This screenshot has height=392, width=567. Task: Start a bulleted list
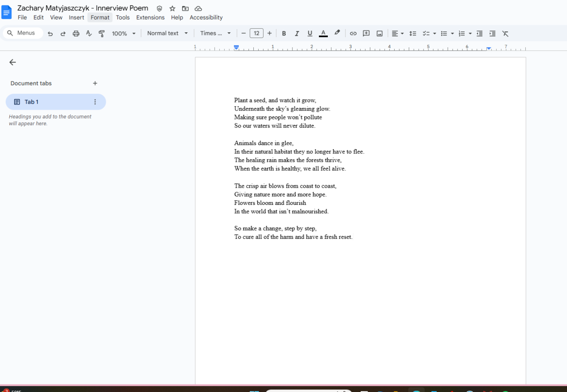[x=444, y=33]
